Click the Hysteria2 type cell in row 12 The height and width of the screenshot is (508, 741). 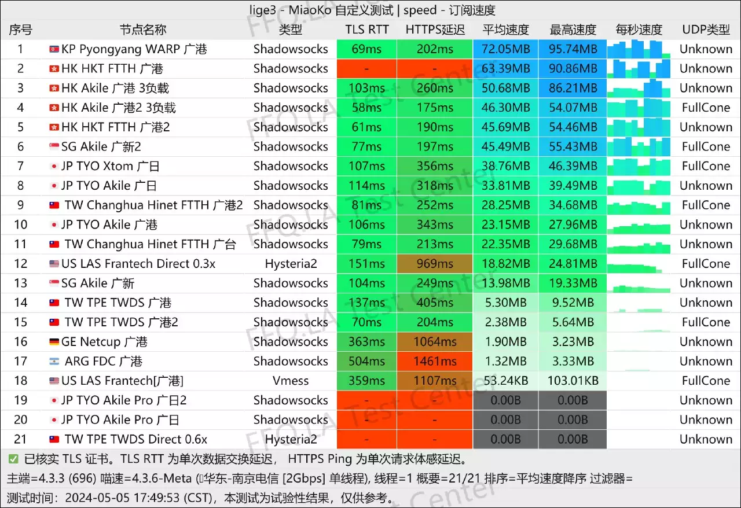(x=291, y=264)
